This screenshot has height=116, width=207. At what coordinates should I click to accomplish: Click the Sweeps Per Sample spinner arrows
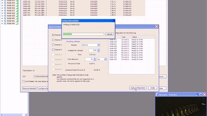[x=98, y=50]
